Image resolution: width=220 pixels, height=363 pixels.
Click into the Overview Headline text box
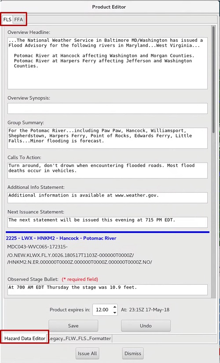pos(107,63)
